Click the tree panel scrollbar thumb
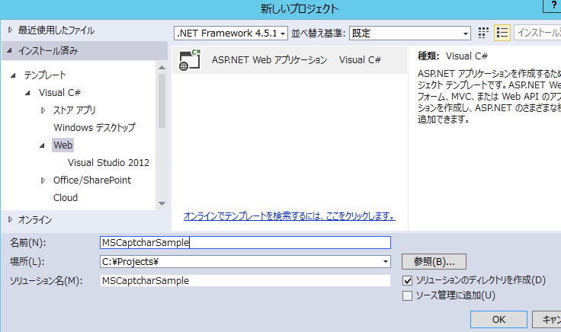Image resolution: width=561 pixels, height=332 pixels. 162,101
